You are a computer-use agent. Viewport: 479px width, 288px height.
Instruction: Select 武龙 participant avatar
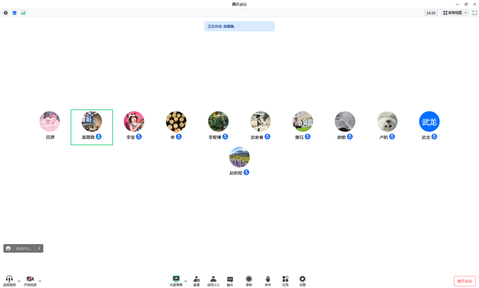(x=429, y=121)
